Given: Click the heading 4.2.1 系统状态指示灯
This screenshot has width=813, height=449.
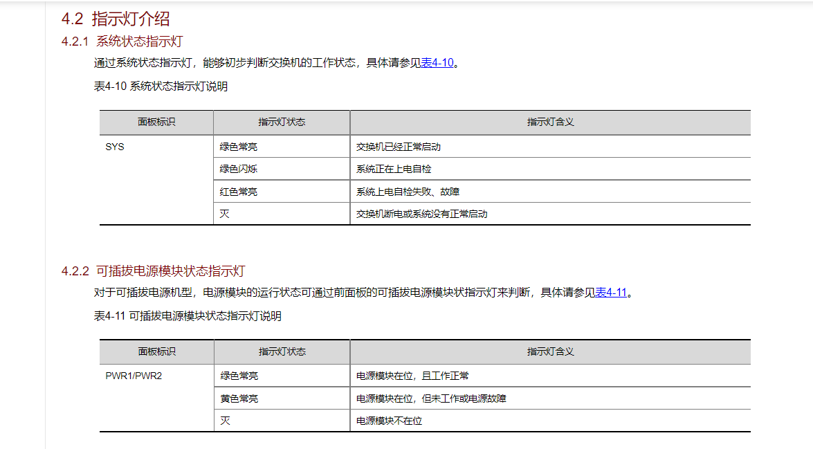Looking at the screenshot, I should tap(122, 42).
